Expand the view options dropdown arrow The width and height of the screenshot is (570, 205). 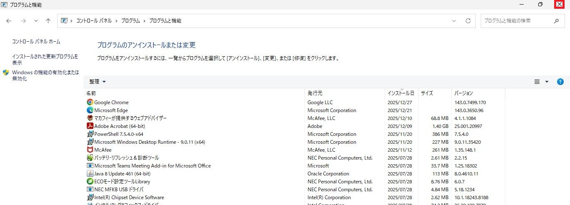coord(547,82)
